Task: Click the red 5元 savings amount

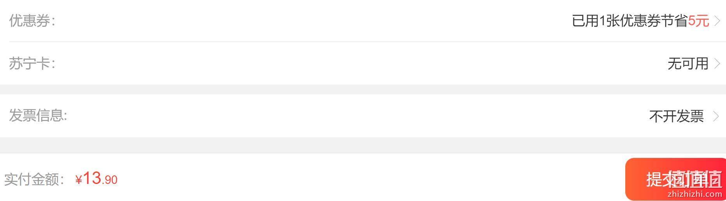Action: pos(698,21)
